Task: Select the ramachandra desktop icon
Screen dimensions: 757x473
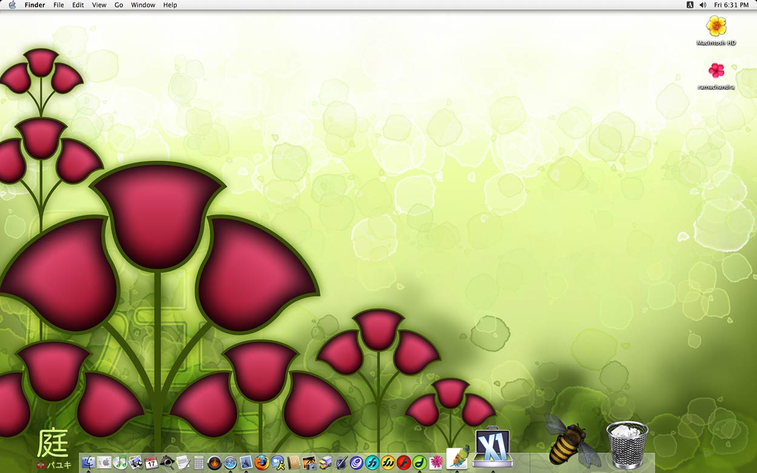Action: point(716,76)
